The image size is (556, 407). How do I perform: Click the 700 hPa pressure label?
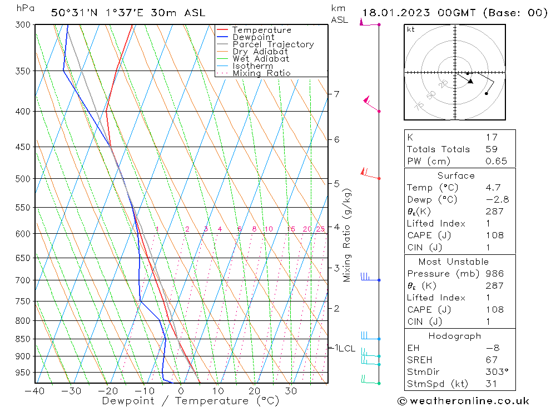tap(23, 280)
